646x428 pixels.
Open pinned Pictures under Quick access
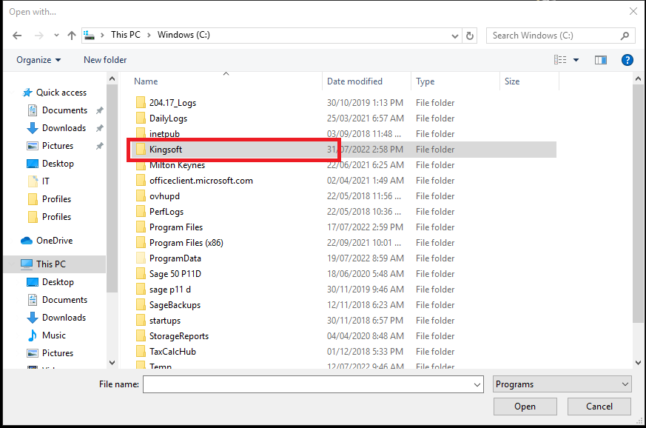58,146
